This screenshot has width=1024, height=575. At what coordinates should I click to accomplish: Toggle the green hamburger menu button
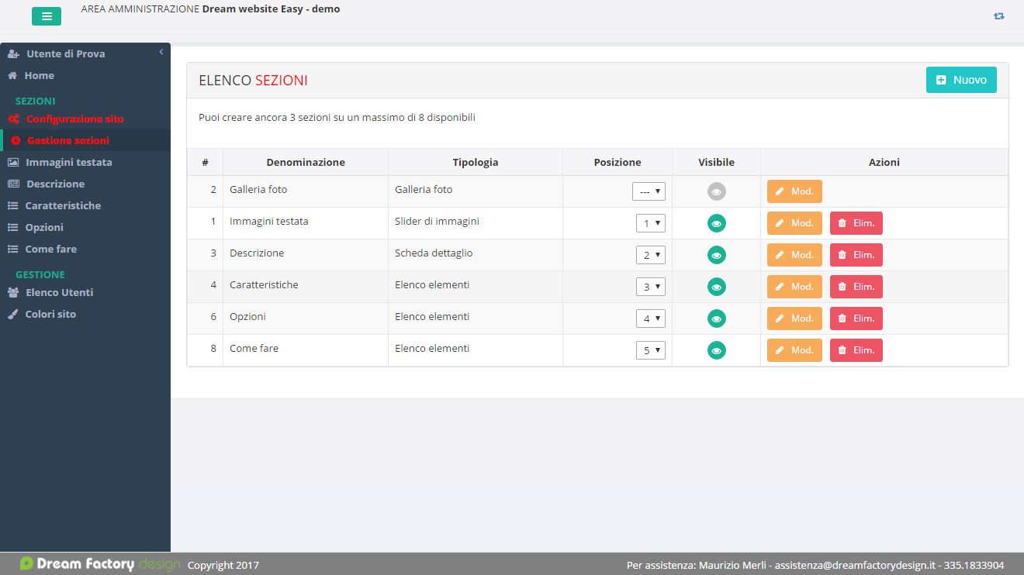click(47, 15)
